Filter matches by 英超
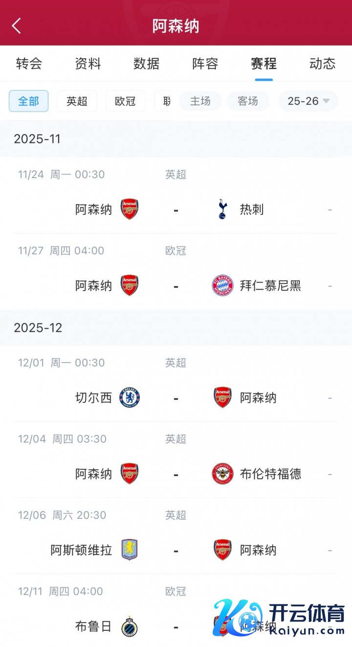352x647 pixels. pyautogui.click(x=77, y=101)
